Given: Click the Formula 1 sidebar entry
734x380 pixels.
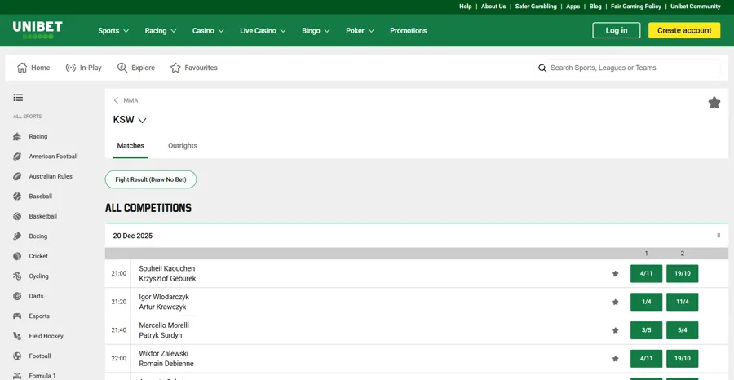Looking at the screenshot, I should pyautogui.click(x=42, y=376).
